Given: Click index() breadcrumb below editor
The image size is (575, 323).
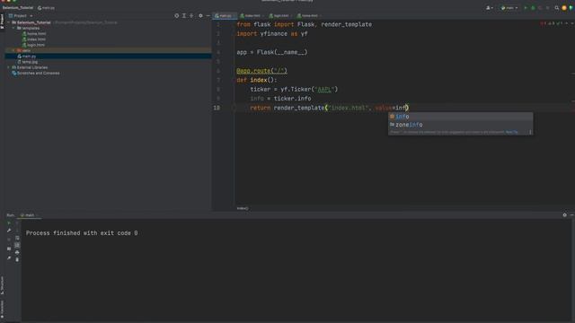Looking at the screenshot, I should click(x=243, y=208).
